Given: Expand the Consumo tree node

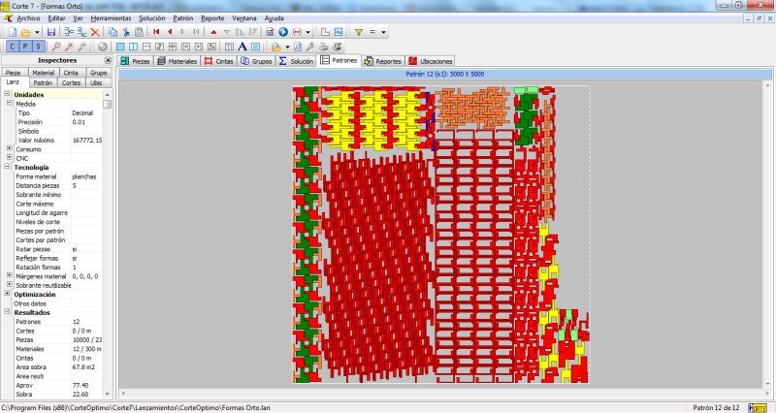Looking at the screenshot, I should [9, 149].
